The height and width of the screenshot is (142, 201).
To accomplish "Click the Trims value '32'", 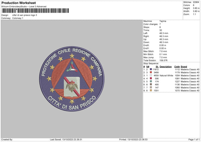I will tap(160, 30).
